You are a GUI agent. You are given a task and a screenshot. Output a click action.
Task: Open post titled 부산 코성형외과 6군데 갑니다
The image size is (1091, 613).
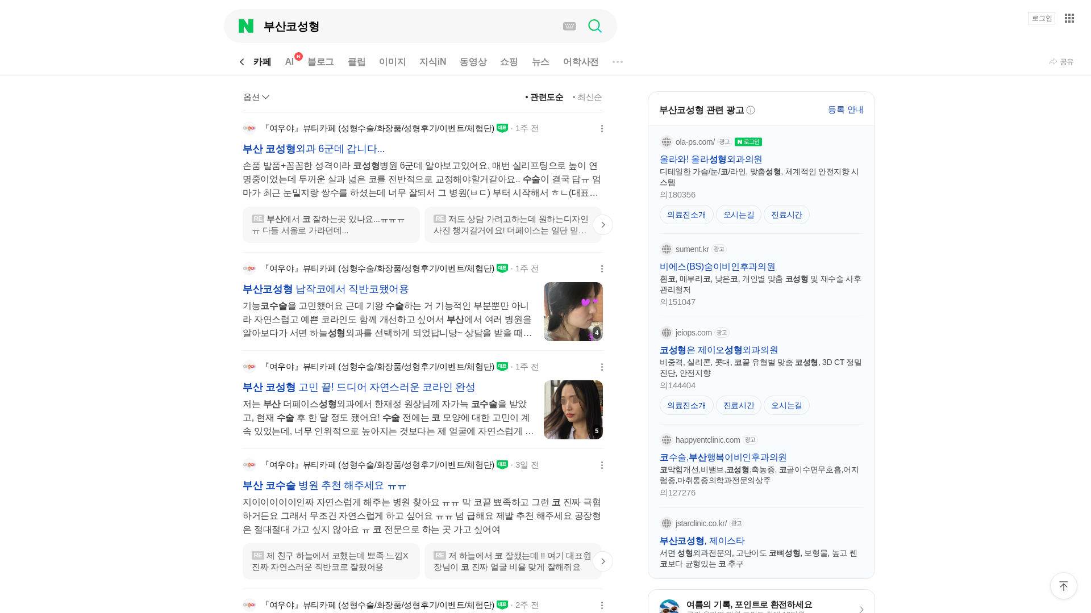[314, 149]
